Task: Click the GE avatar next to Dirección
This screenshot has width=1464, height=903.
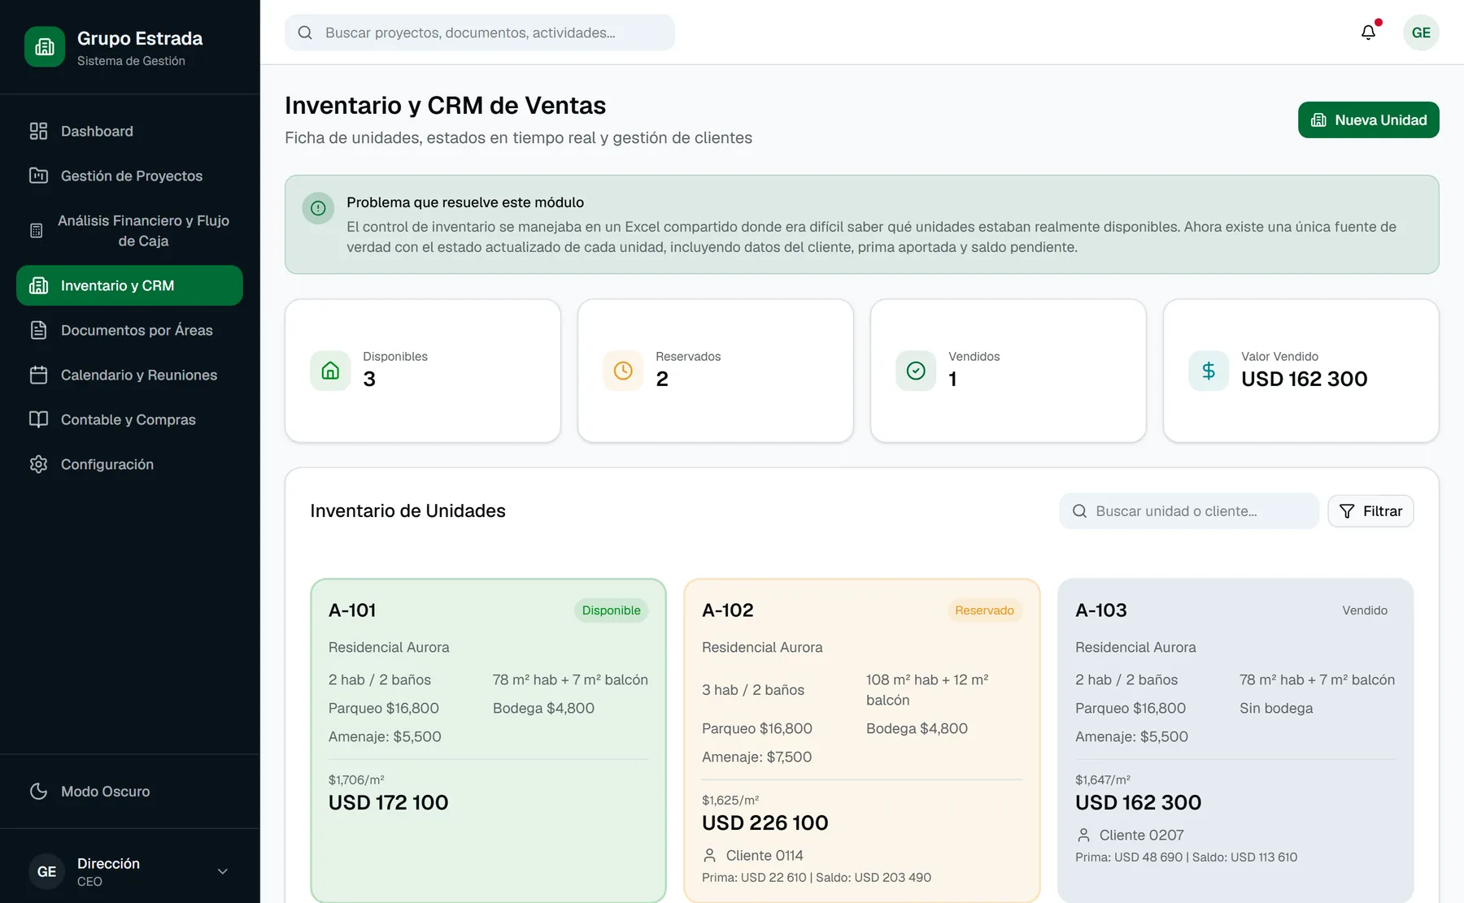Action: tap(46, 871)
